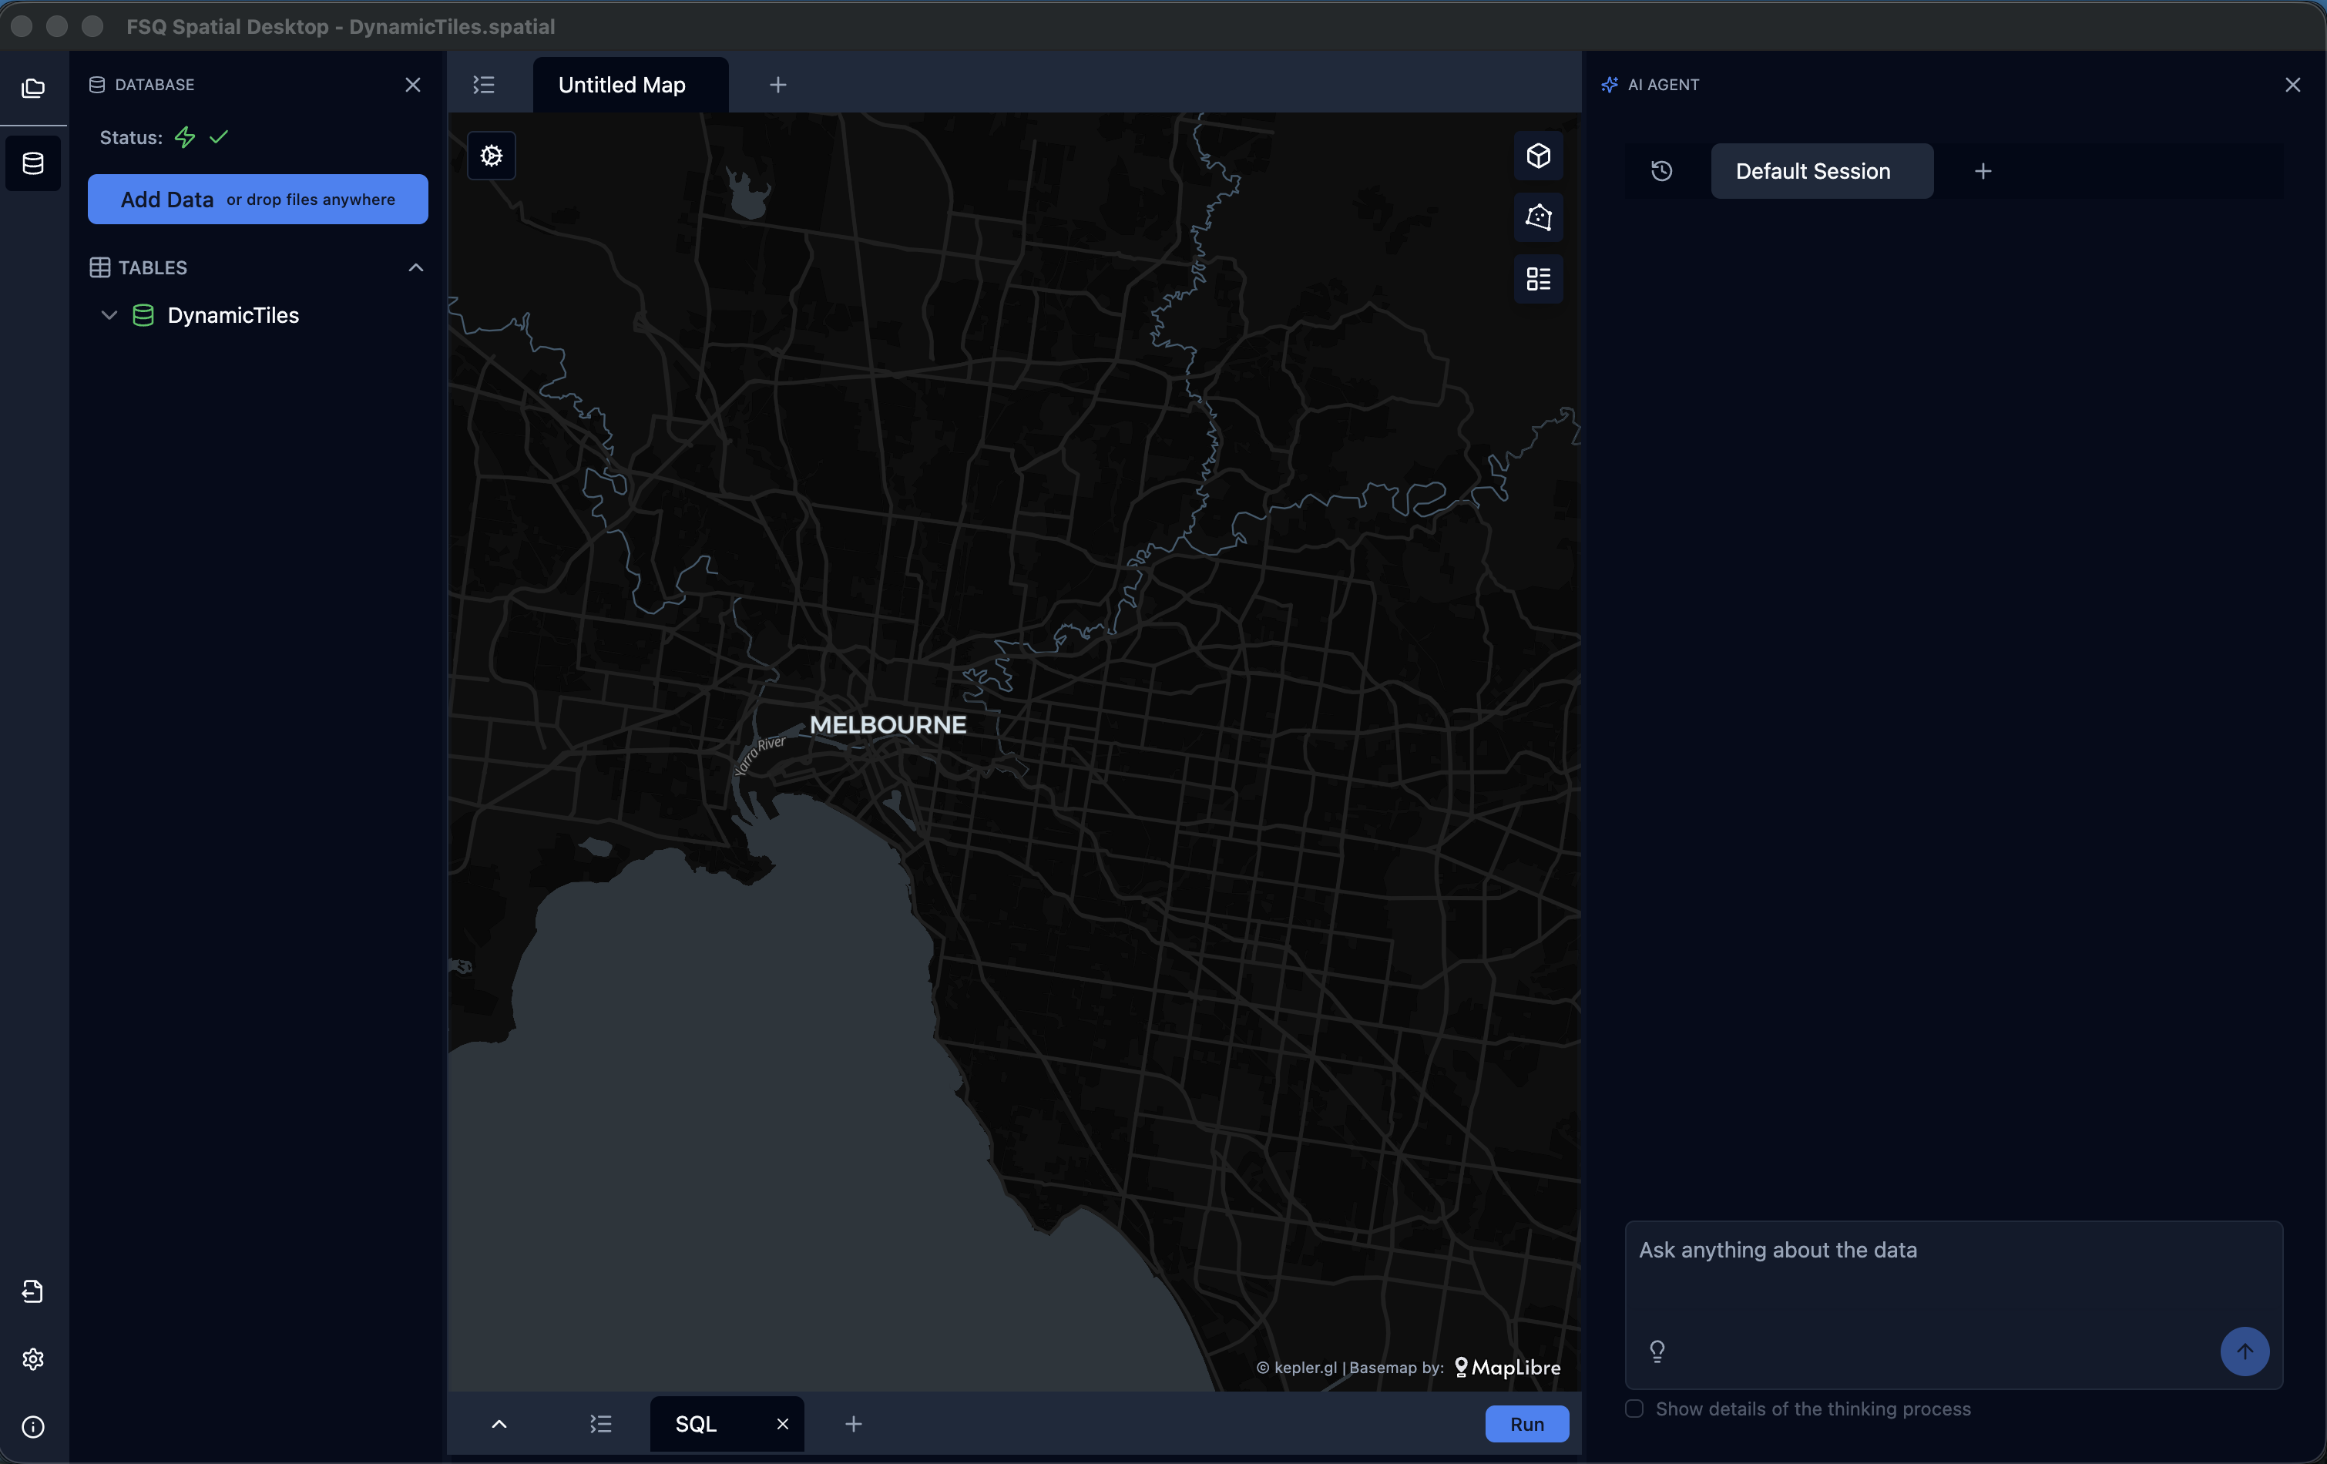Click the lightbulb suggestions icon
The height and width of the screenshot is (1464, 2327).
coord(1657,1350)
